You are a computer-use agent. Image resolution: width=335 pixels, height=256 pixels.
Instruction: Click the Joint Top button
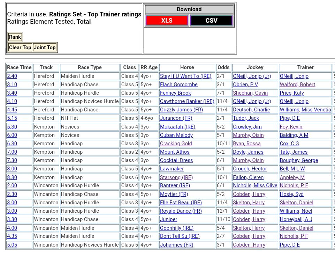click(45, 47)
